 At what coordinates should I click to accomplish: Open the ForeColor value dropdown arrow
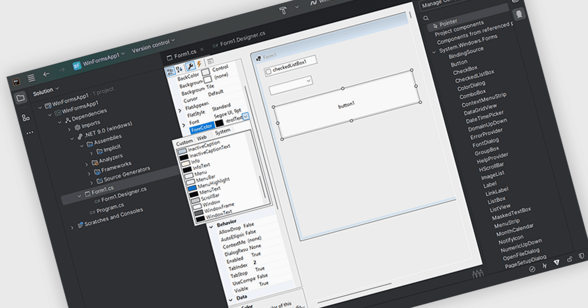pyautogui.click(x=246, y=115)
